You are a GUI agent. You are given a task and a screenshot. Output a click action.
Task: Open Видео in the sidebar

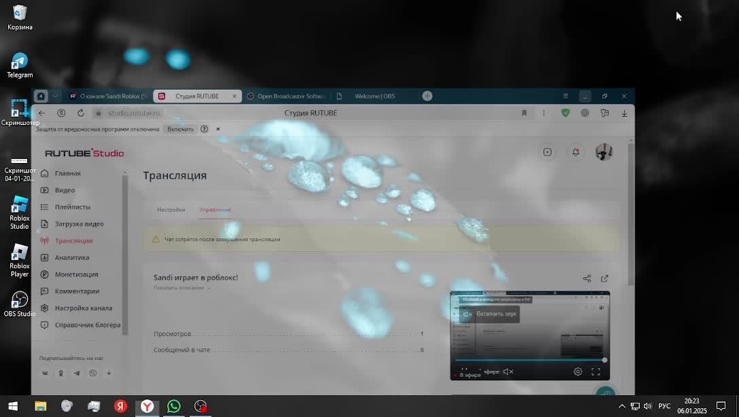[x=65, y=190]
